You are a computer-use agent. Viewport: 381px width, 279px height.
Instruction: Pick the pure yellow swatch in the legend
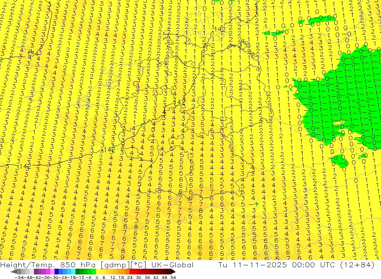(98, 271)
